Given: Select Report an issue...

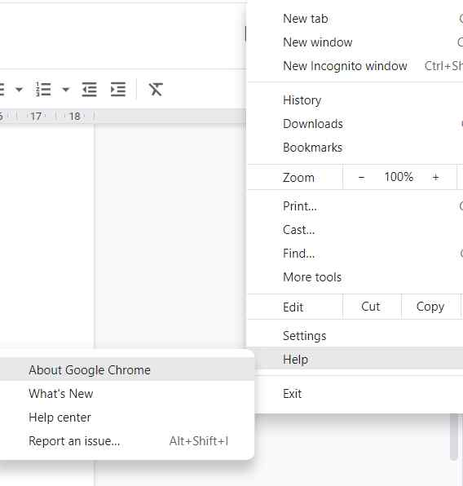Looking at the screenshot, I should (x=127, y=441).
